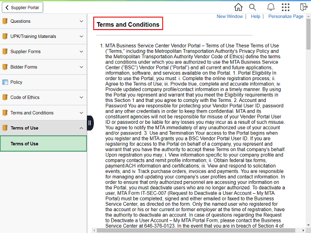Screen dimensions: 311x233
Task: Open Personalize Page link
Action: [286, 17]
